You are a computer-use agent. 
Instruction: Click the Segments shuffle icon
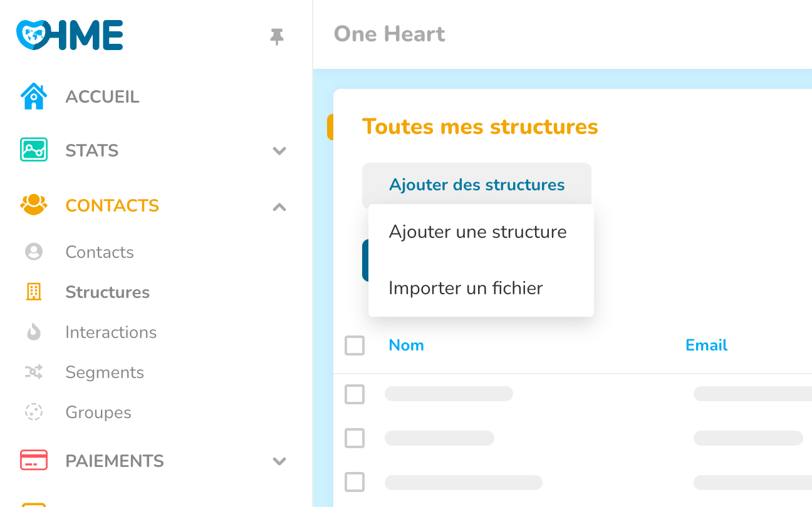point(34,372)
